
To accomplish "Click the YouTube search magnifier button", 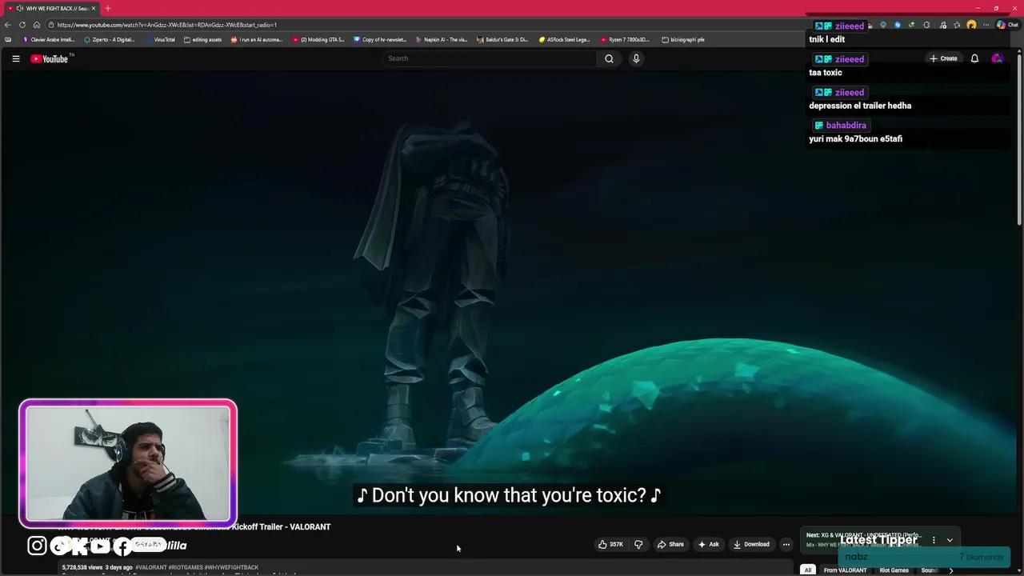I will 609,58.
